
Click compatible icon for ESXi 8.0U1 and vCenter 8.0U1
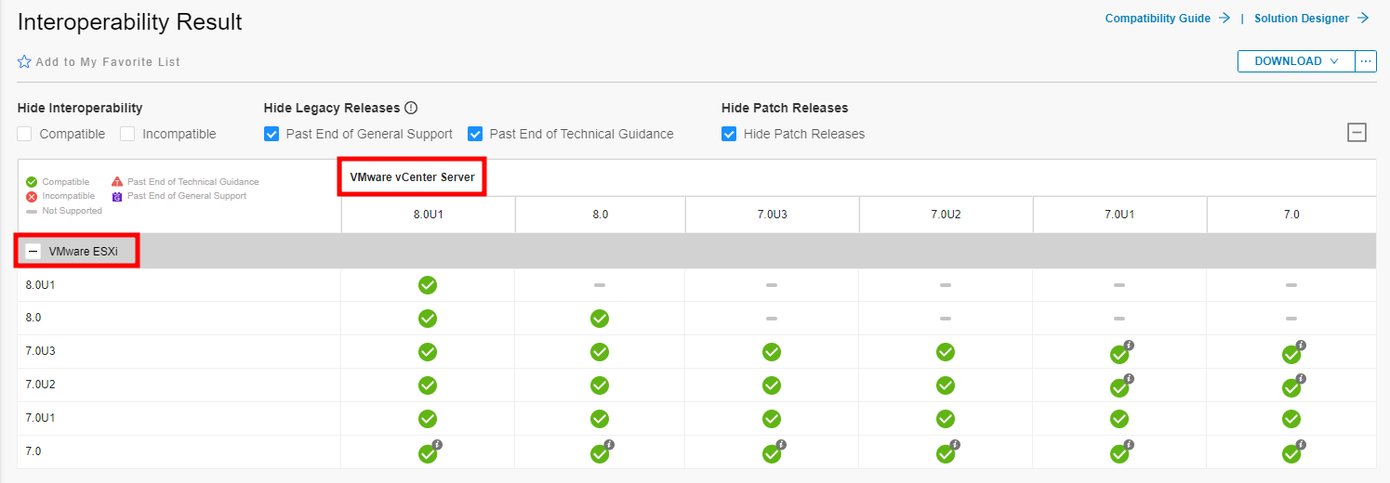click(x=428, y=285)
